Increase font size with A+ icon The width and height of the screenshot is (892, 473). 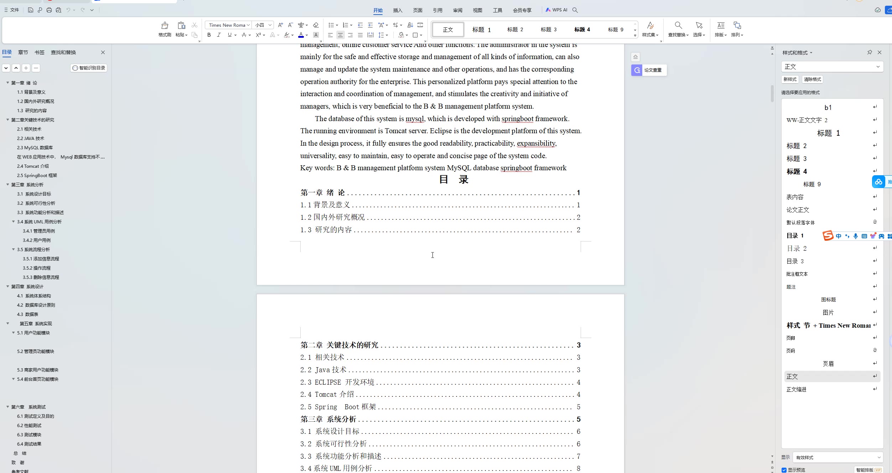280,25
